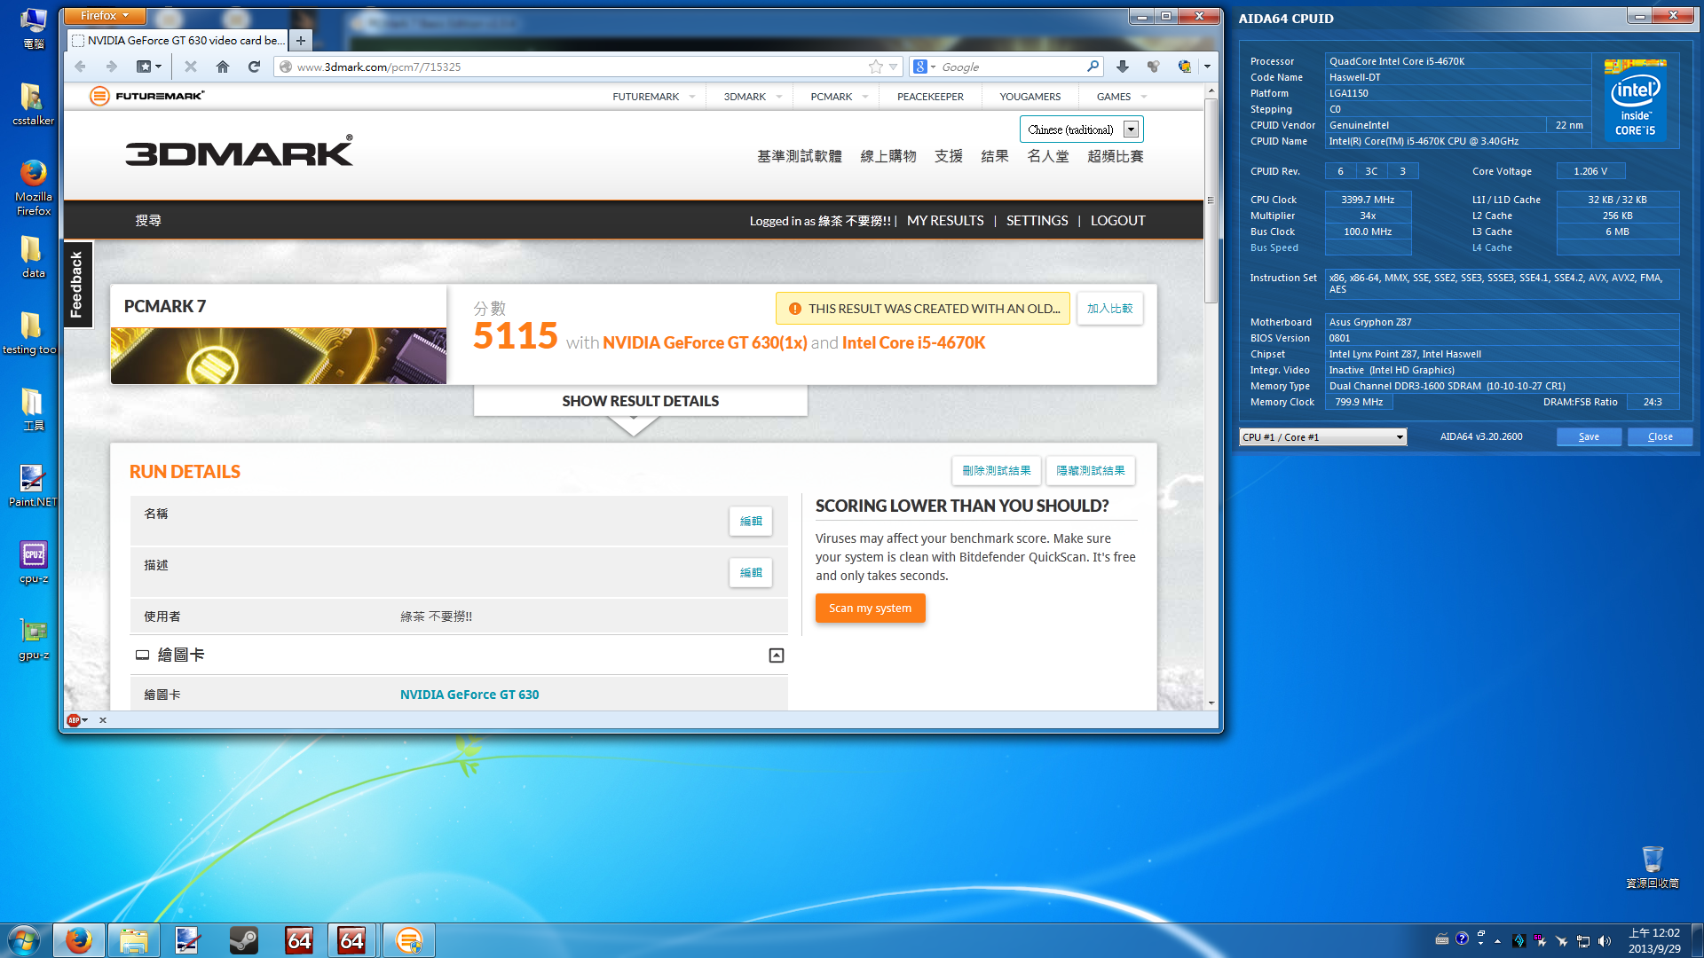The height and width of the screenshot is (958, 1704).
Task: Collapse the 繪圖卡 graphics card section
Action: point(776,656)
